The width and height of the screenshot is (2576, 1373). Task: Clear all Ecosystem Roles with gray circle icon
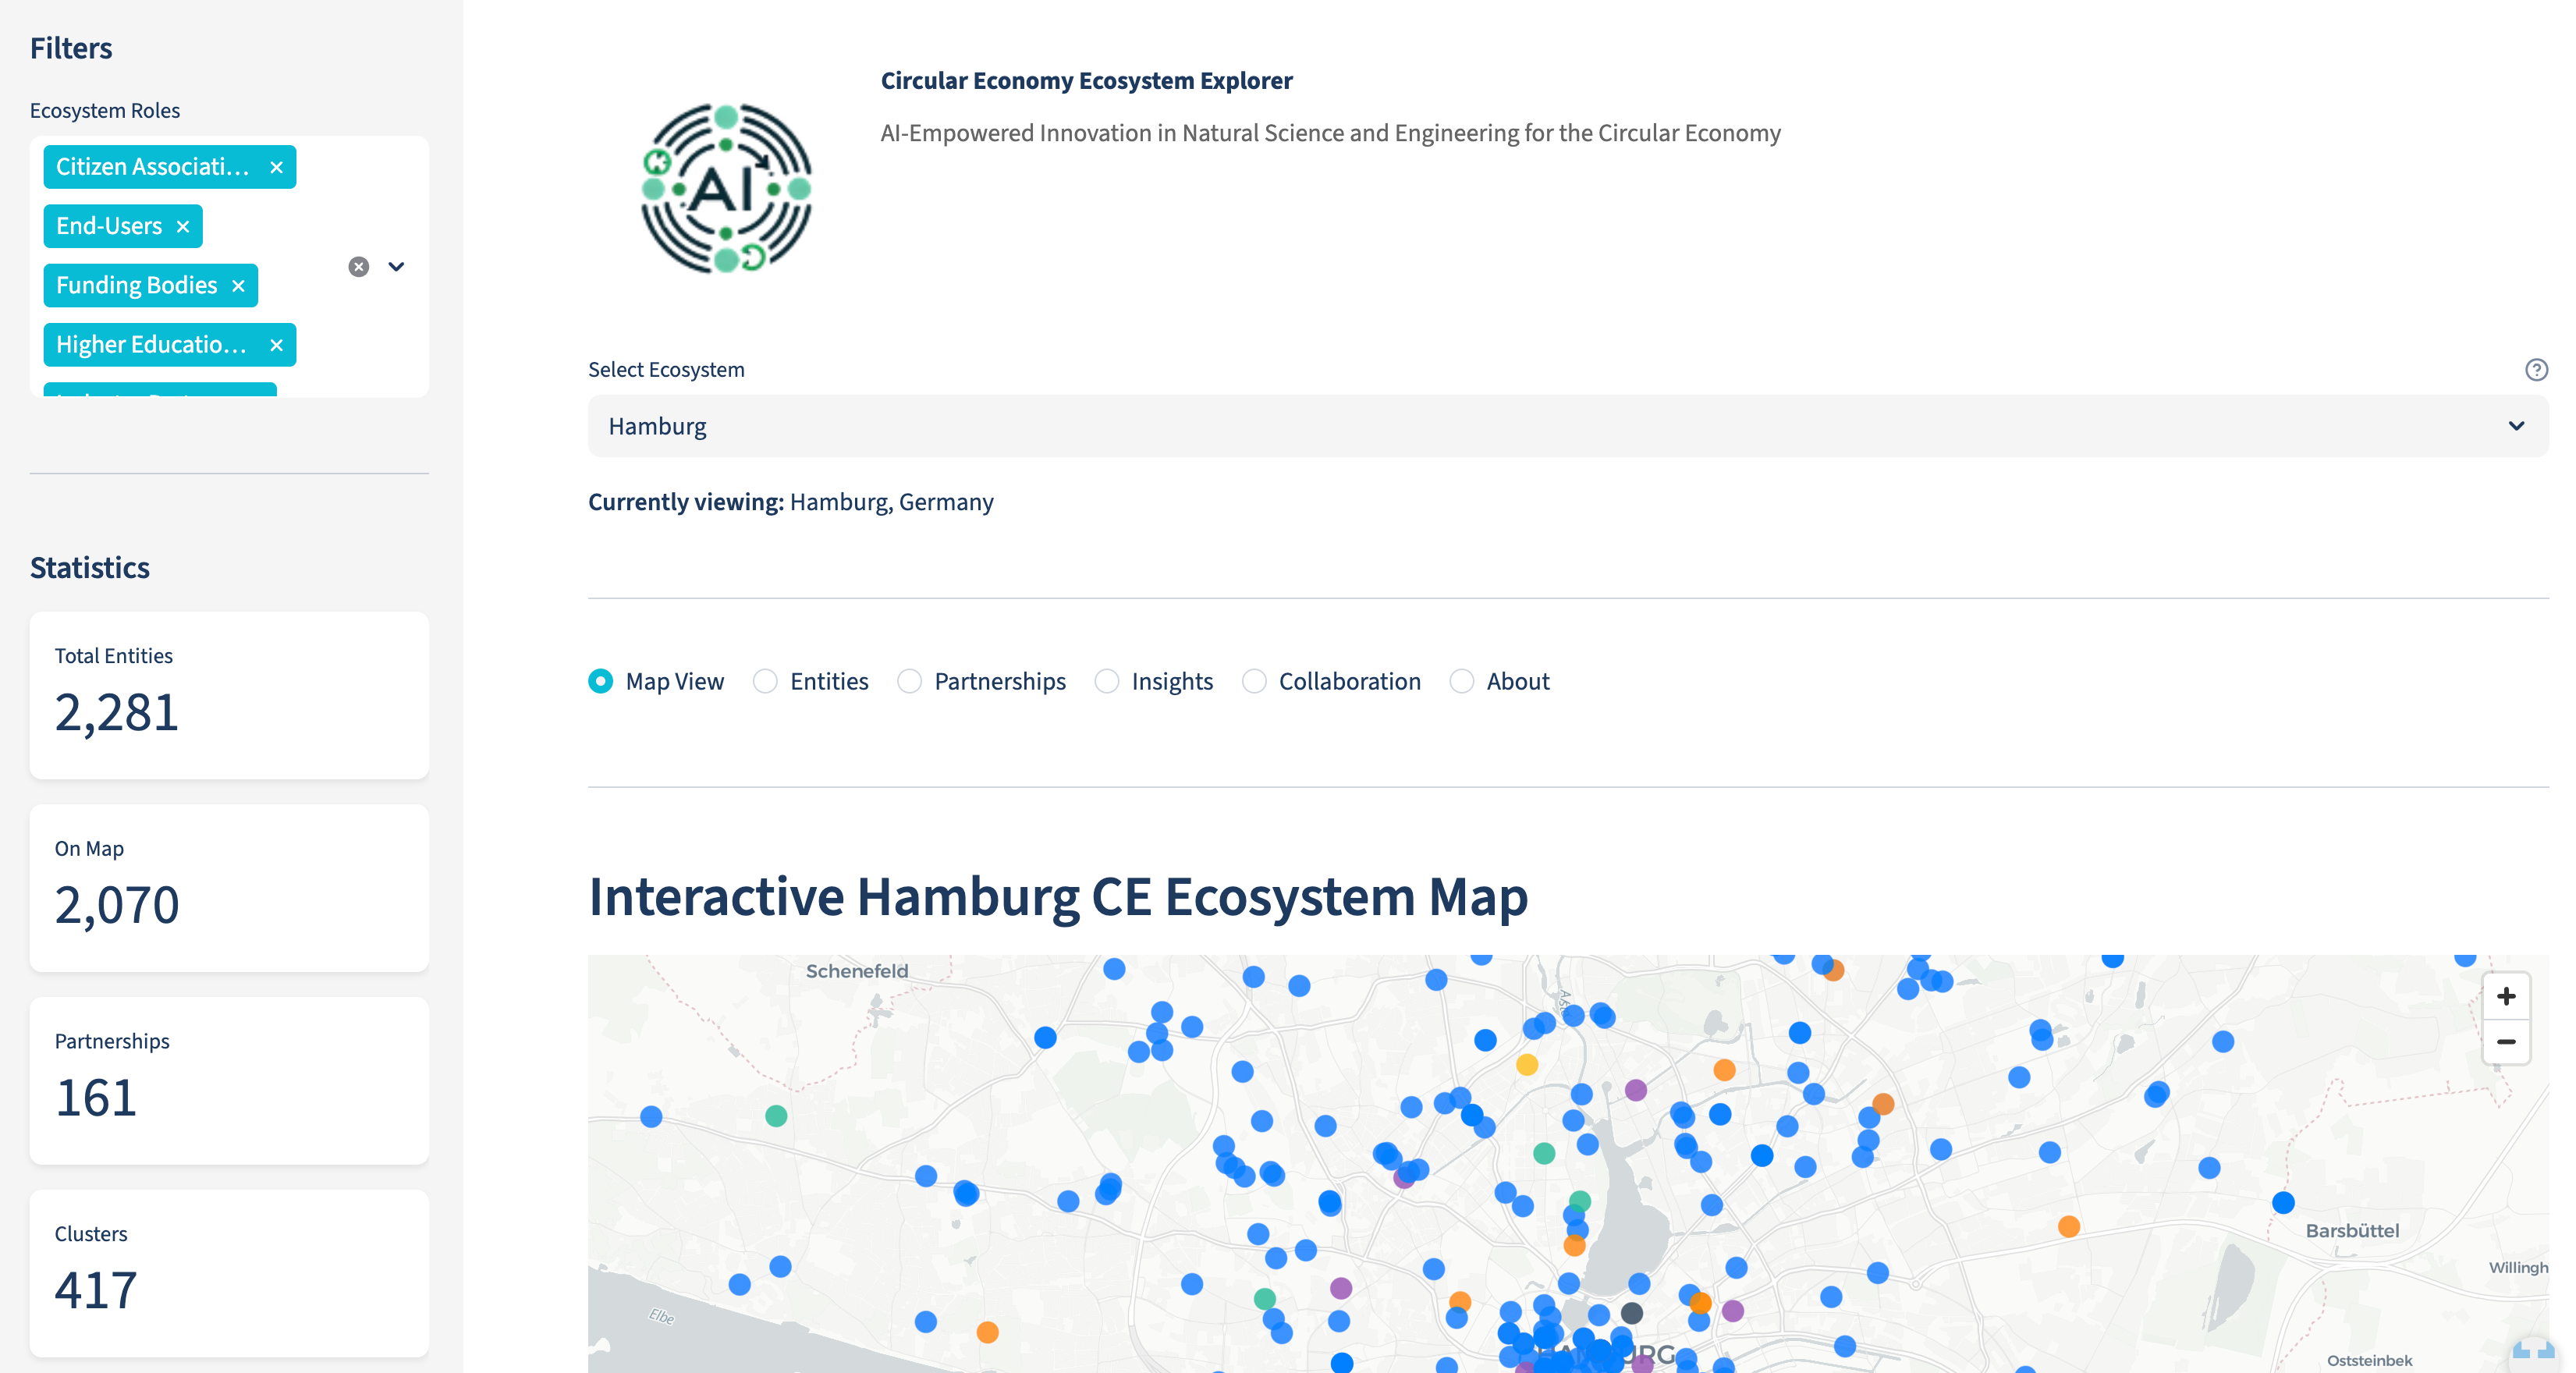pyautogui.click(x=359, y=266)
